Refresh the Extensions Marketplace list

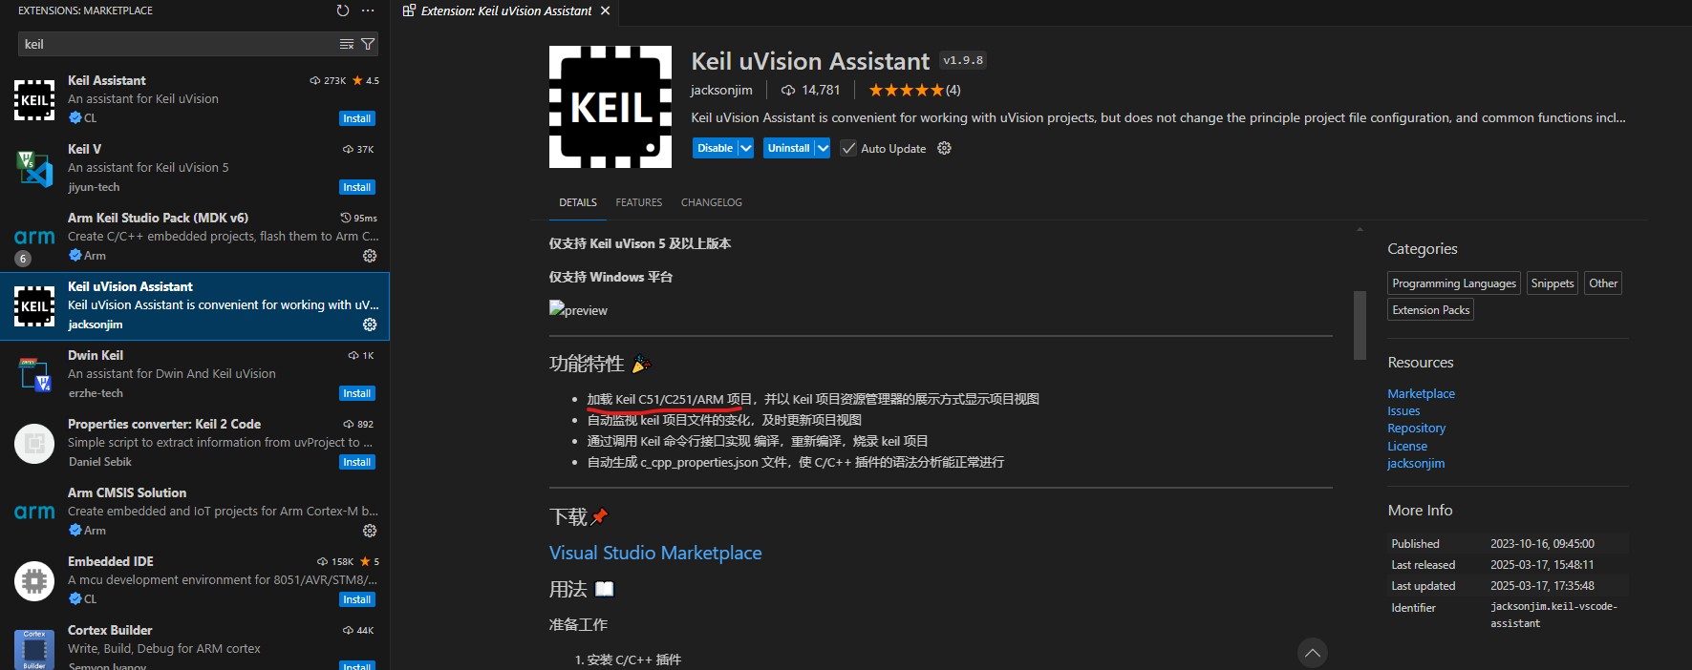pos(343,10)
